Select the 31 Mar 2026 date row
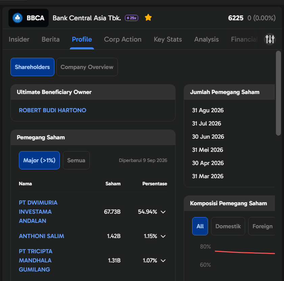Screen dimensions: 284x281 pos(208,176)
